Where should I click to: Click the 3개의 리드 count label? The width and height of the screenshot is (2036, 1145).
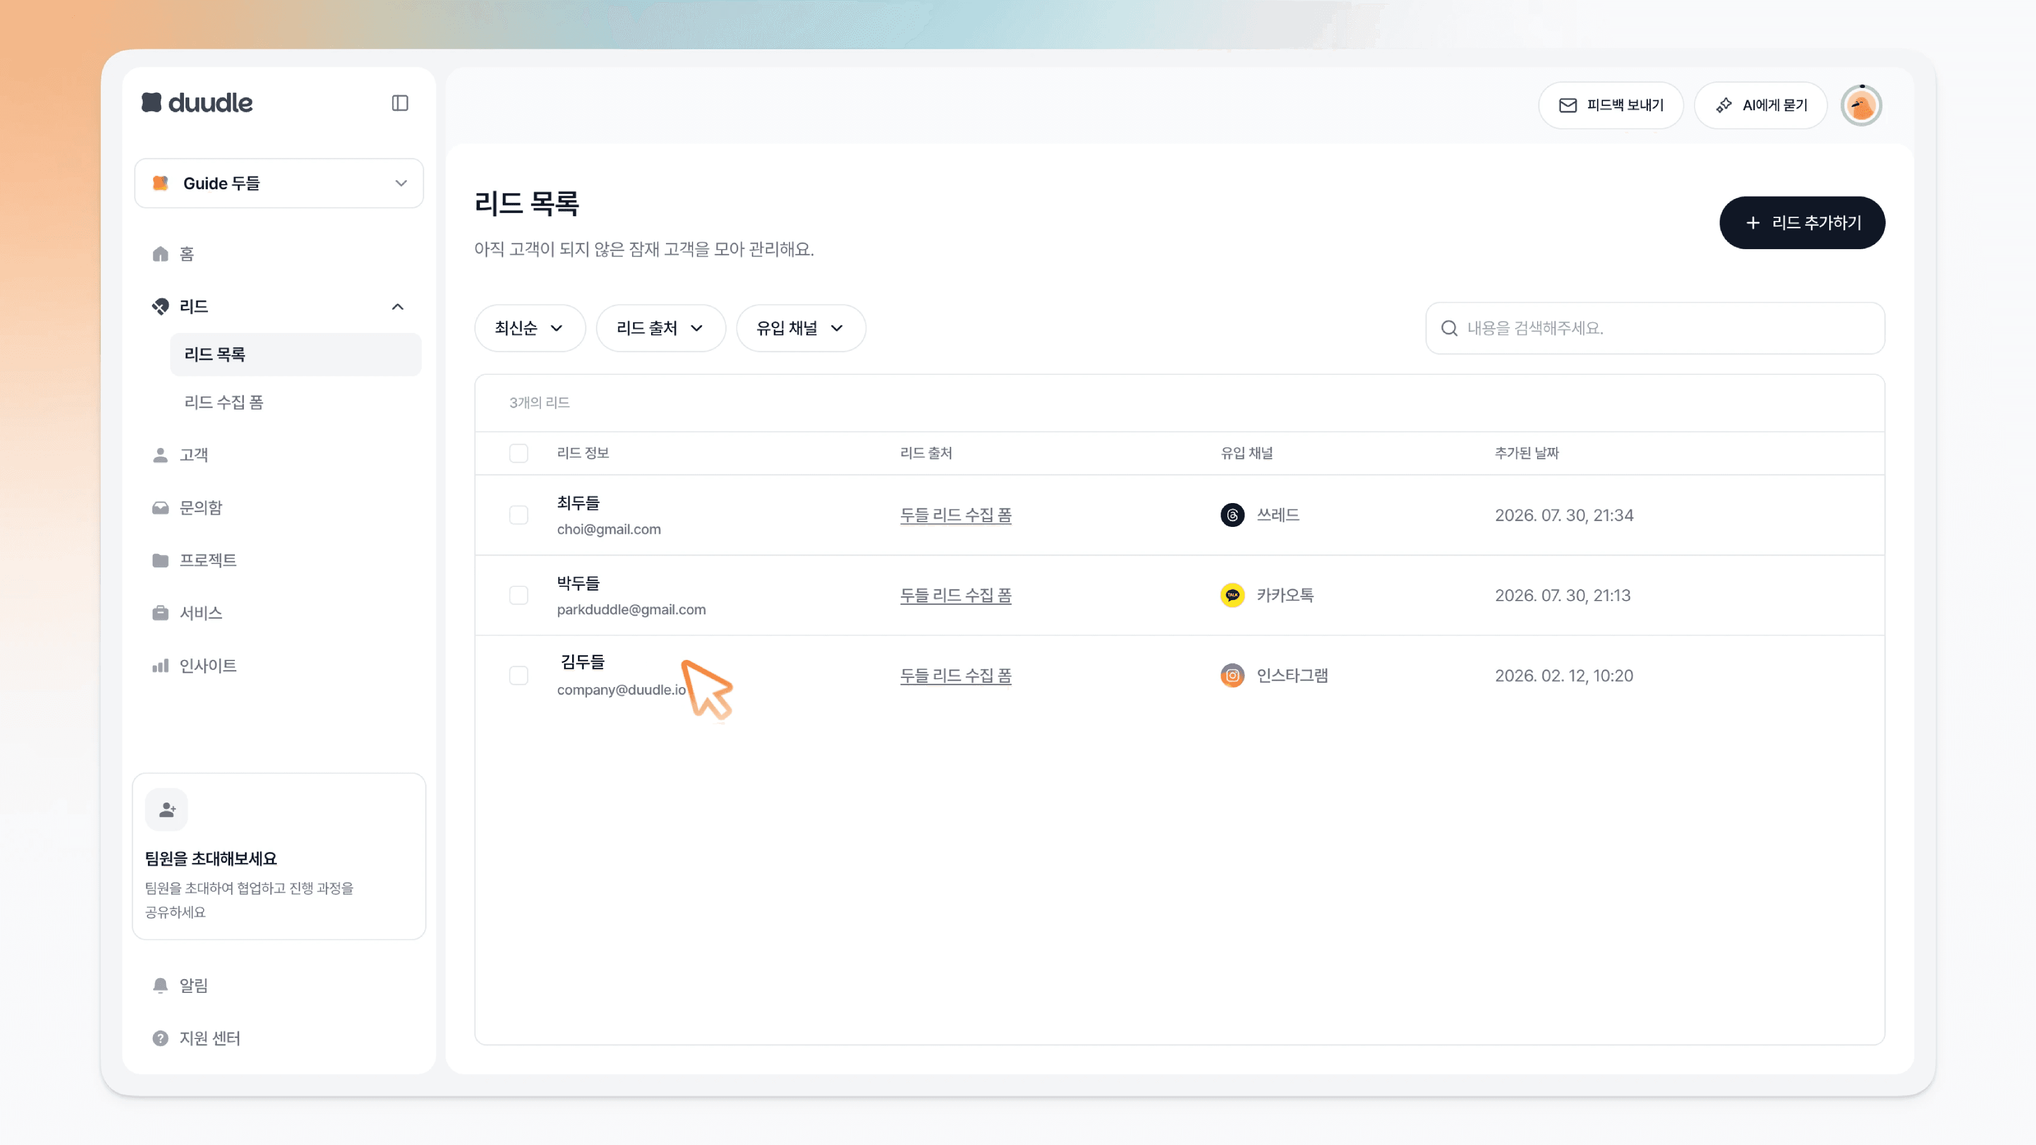(x=539, y=403)
